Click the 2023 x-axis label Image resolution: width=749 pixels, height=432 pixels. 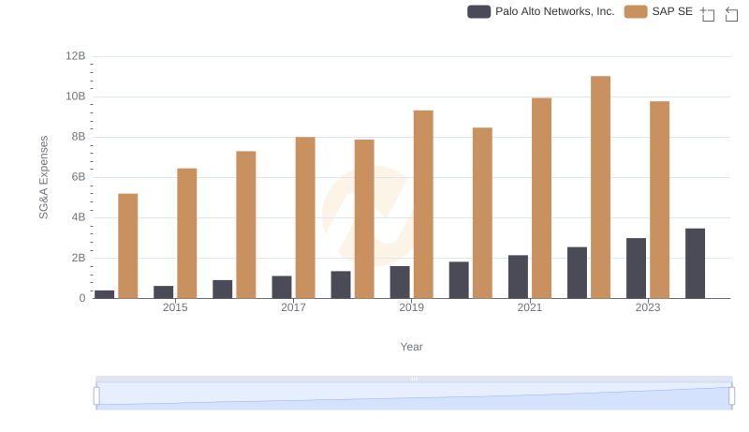coord(648,307)
